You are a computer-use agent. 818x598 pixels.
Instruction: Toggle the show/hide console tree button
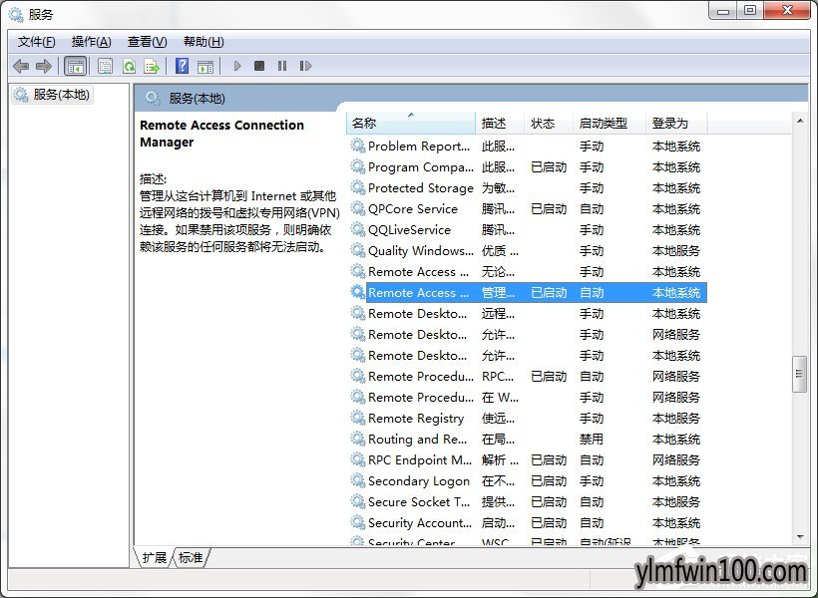click(75, 66)
